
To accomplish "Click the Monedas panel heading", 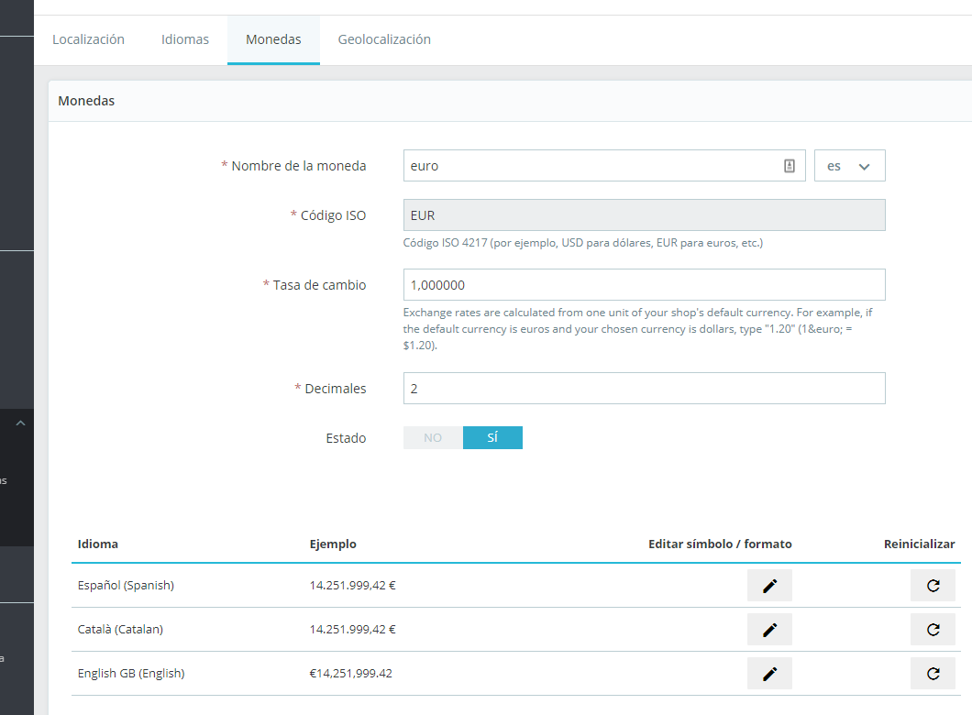I will 86,101.
